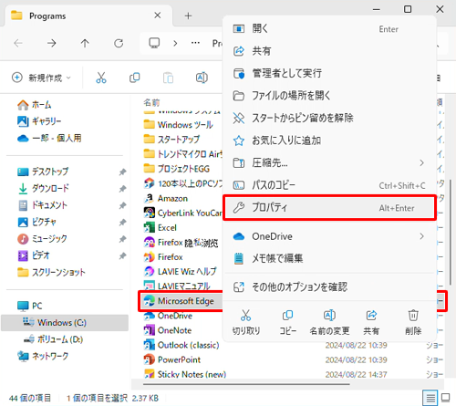Choose お気に入りに追加
The image size is (456, 406).
(x=330, y=141)
